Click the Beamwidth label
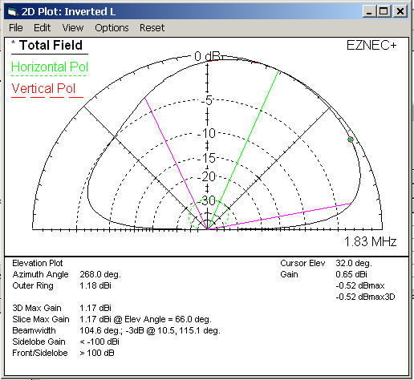This screenshot has height=380, width=414. pos(34,330)
